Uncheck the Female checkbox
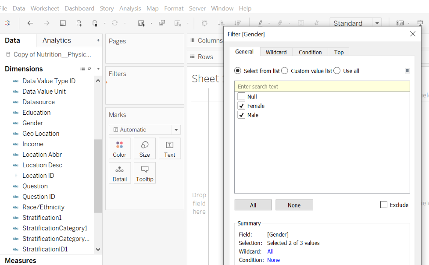The width and height of the screenshot is (429, 265). coord(241,106)
